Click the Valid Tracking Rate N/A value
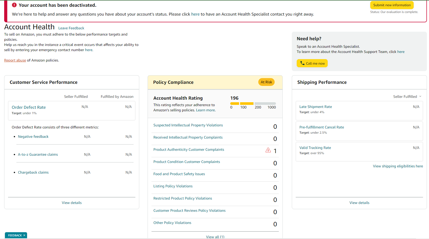The width and height of the screenshot is (429, 239). pos(416,148)
